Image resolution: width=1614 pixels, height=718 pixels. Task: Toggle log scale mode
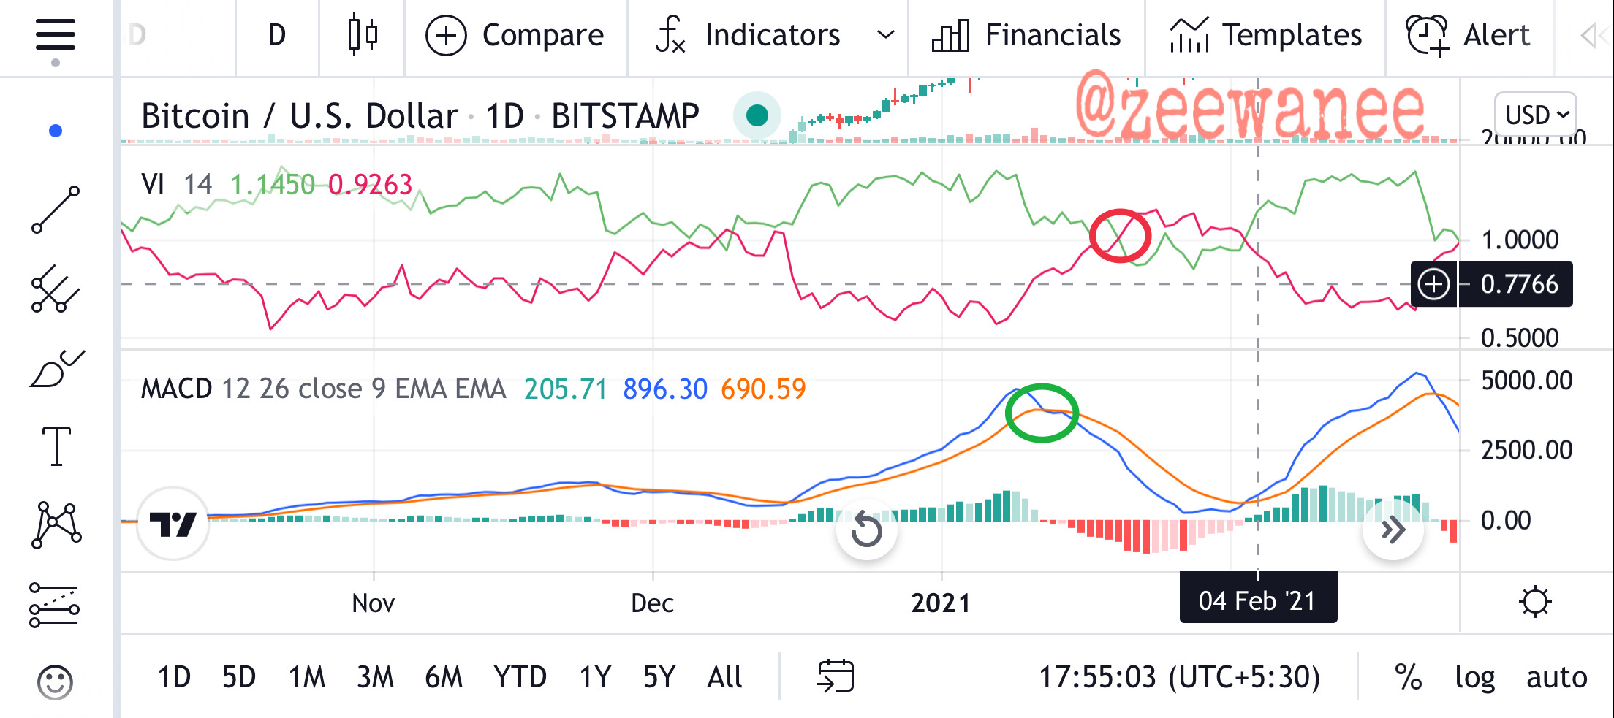click(1474, 678)
